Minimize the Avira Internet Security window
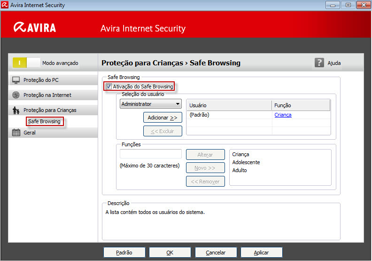Viewport: 372px width, 261px height. tap(333, 5)
